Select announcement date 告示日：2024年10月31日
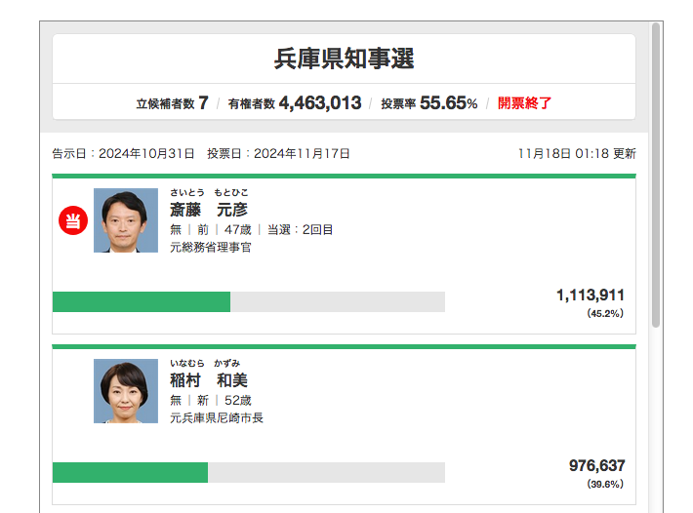This screenshot has height=513, width=693. pyautogui.click(x=123, y=154)
